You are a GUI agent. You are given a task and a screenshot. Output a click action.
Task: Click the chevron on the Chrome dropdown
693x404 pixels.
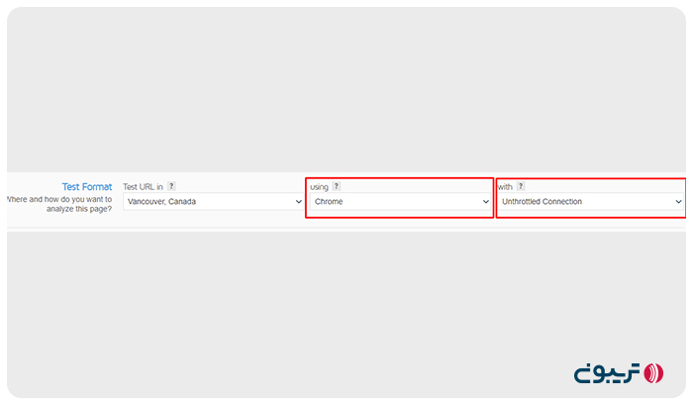pyautogui.click(x=485, y=202)
